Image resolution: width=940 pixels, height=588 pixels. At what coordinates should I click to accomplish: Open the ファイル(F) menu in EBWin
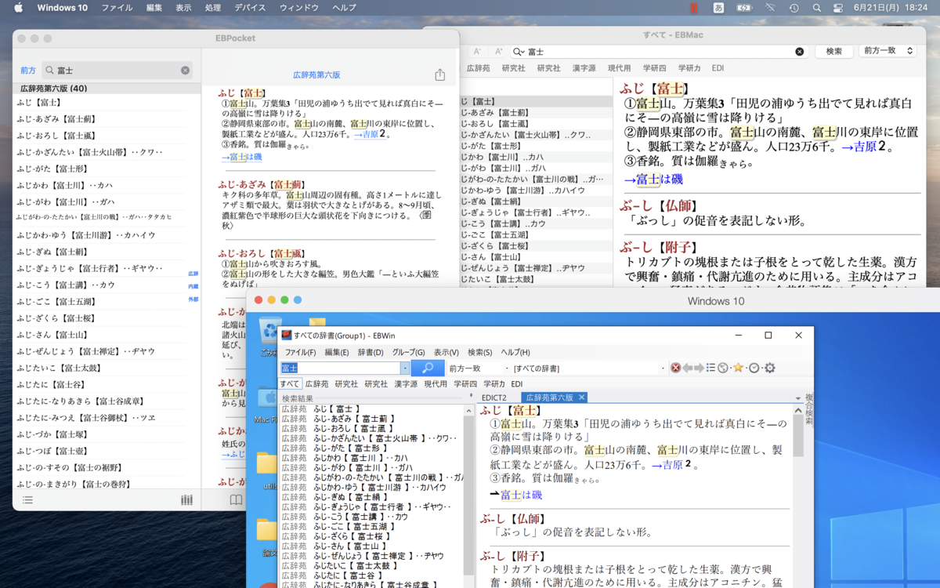300,352
